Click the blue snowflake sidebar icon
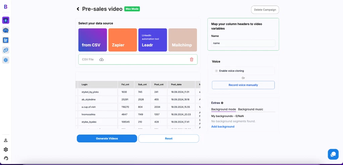The height and width of the screenshot is (165, 343). pos(6,60)
